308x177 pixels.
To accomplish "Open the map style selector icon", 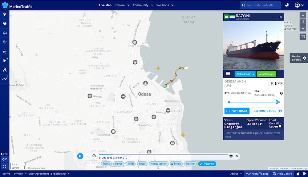I will [303, 37].
